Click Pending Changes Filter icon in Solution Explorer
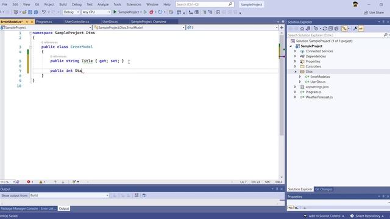This screenshot has width=390, height=219. pos(316,29)
